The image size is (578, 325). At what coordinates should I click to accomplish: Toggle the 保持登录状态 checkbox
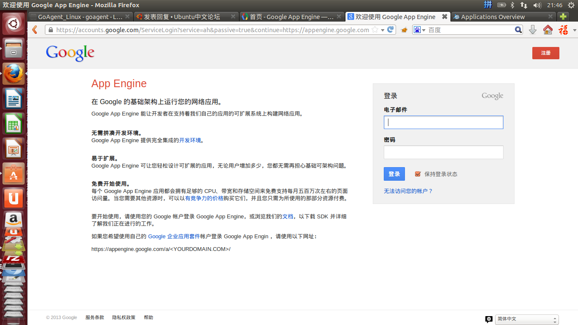point(418,174)
